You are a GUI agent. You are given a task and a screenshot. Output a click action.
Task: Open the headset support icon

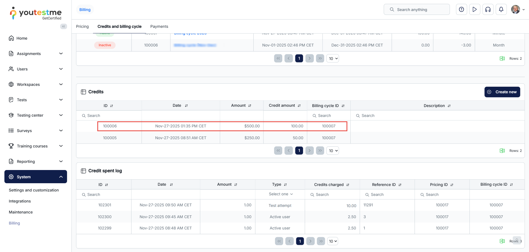tap(488, 10)
